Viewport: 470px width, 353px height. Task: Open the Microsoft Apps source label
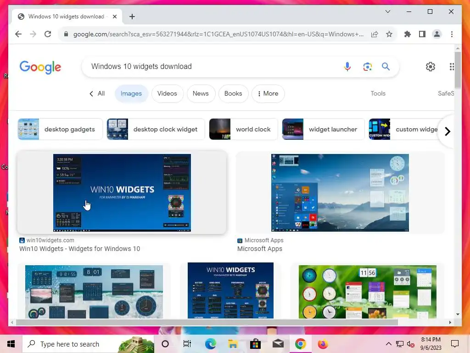pos(260,240)
